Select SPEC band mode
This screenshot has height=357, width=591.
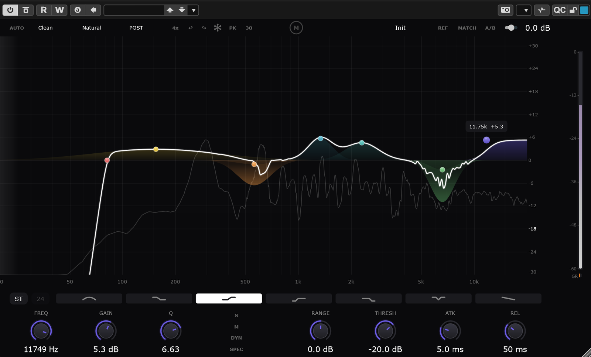click(x=236, y=349)
